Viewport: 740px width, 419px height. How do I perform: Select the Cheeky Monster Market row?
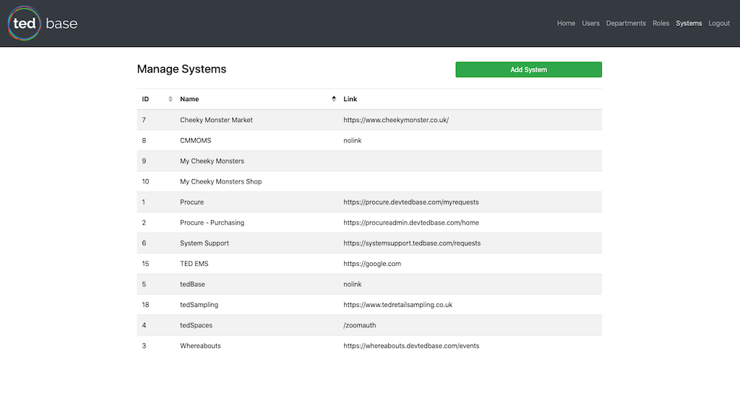[x=216, y=120]
